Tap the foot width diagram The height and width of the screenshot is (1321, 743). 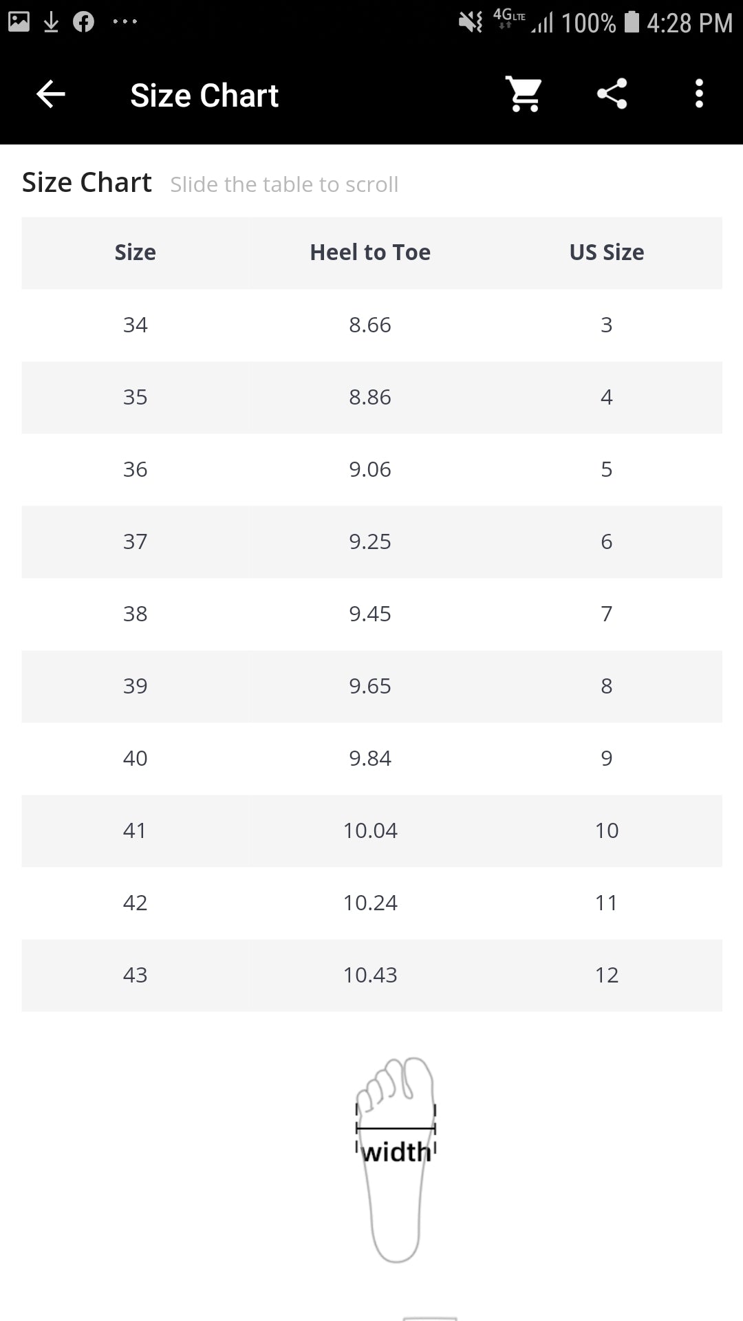click(x=396, y=1159)
